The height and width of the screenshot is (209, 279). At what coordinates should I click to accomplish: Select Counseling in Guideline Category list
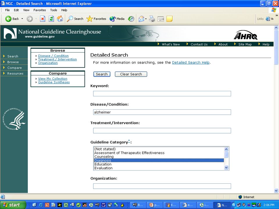point(159,156)
